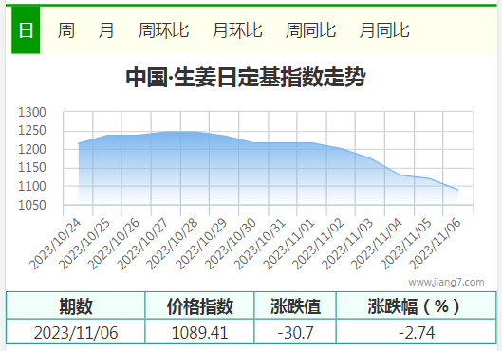Click the 2023/11/01 x-axis date label
502x351 pixels.
290,245
